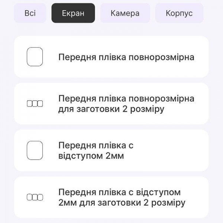Click the rounded-square icon for плівка с відступом 2мм

click(x=35, y=150)
